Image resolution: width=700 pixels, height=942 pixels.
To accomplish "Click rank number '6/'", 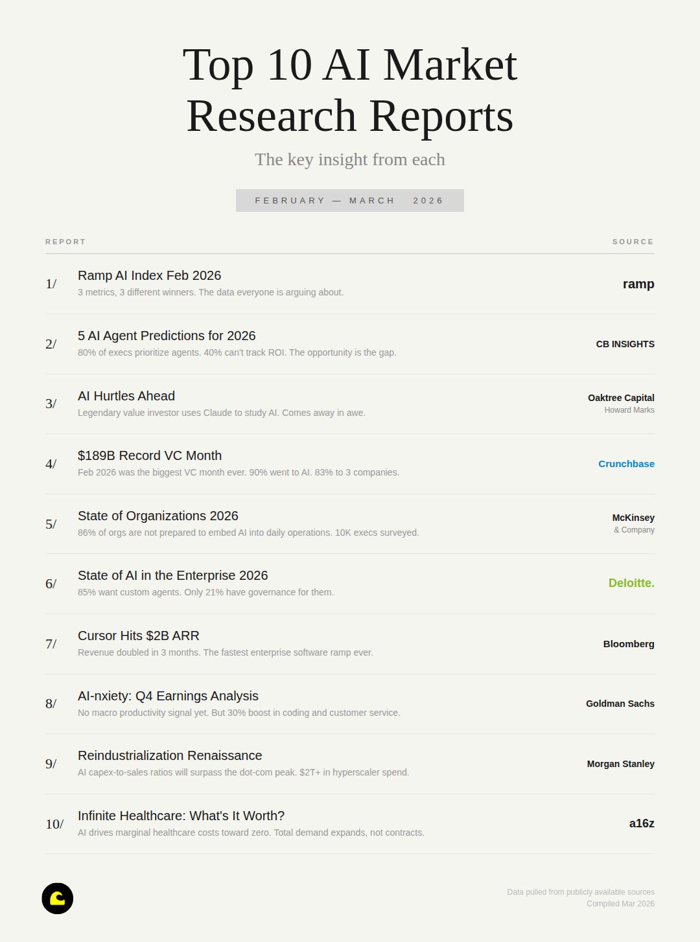I will [51, 584].
